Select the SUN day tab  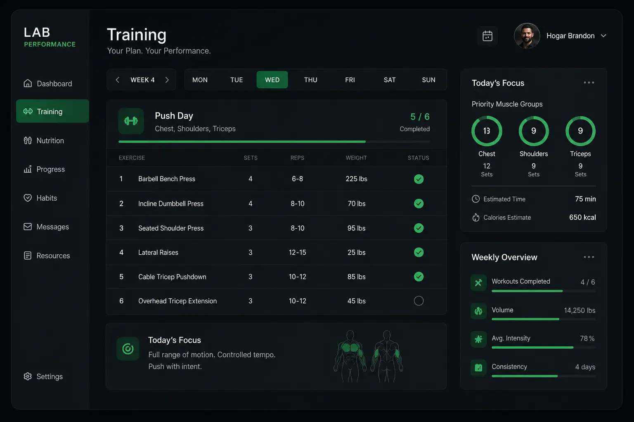[428, 80]
